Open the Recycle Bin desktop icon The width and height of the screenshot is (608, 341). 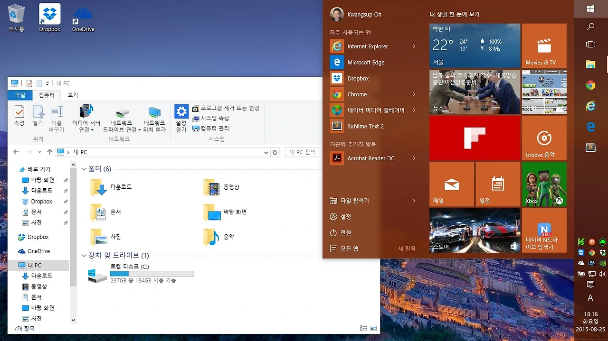point(16,18)
